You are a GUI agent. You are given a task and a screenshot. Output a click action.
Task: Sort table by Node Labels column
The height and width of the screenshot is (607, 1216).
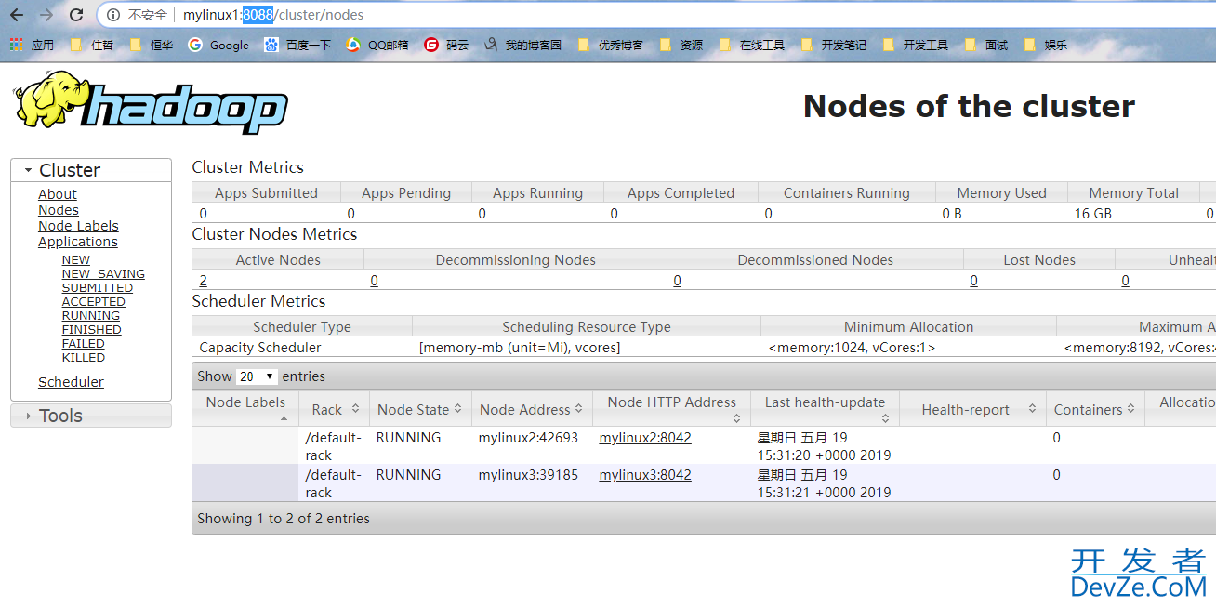click(245, 408)
